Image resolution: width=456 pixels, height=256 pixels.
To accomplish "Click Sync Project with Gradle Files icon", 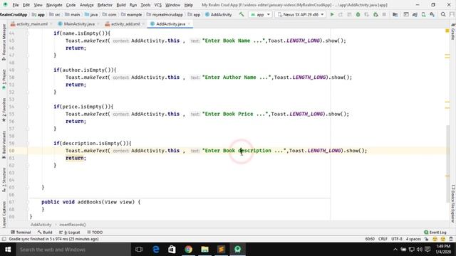I will tap(415, 14).
